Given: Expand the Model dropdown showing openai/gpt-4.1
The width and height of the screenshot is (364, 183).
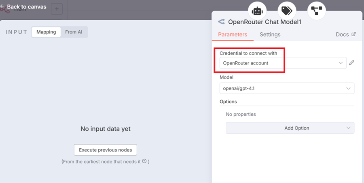Looking at the screenshot, I should pos(287,88).
